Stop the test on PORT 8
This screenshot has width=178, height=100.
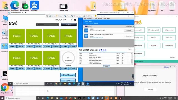click(72, 68)
